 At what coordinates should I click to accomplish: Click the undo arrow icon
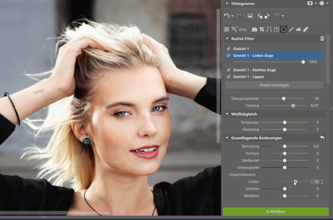point(226,16)
